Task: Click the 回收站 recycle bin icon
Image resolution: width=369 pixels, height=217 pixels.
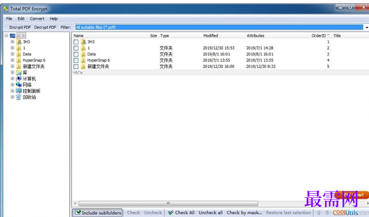Action: tap(19, 97)
